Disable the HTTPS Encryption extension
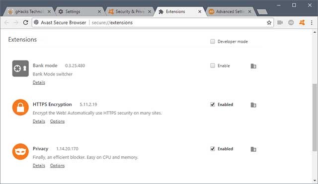This screenshot has width=318, height=184. pyautogui.click(x=213, y=105)
